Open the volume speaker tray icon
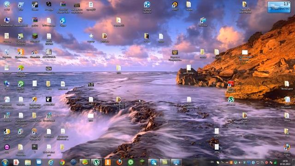This screenshot has height=166, width=295. pyautogui.click(x=240, y=162)
